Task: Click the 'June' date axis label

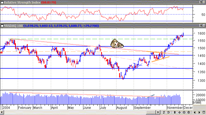Action: click(87, 108)
